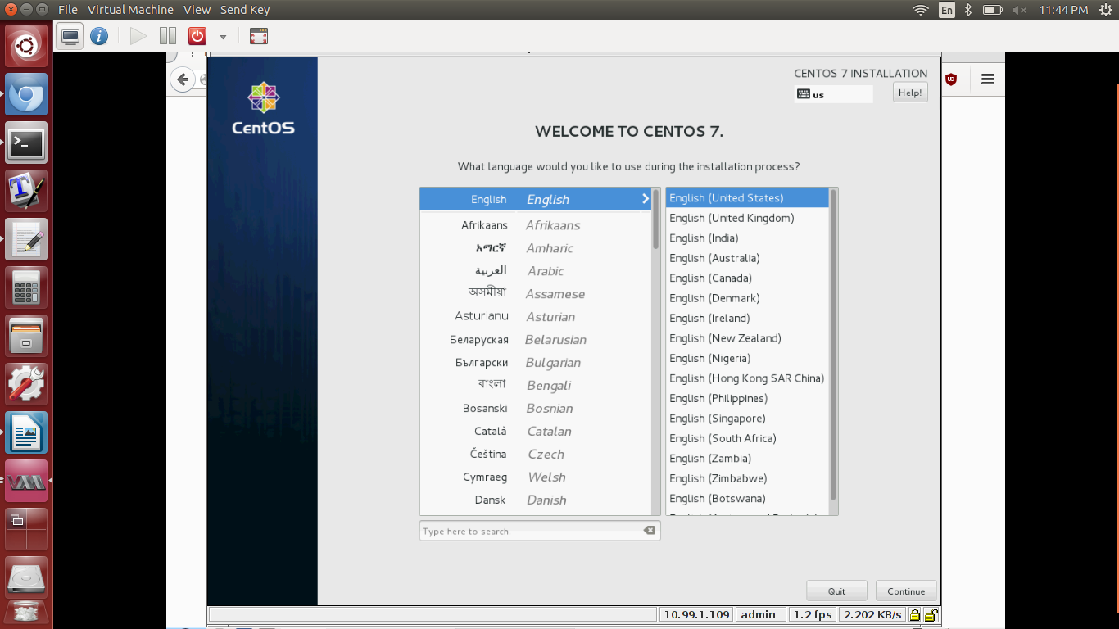Select Bosnian language
Image resolution: width=1119 pixels, height=629 pixels.
point(536,409)
